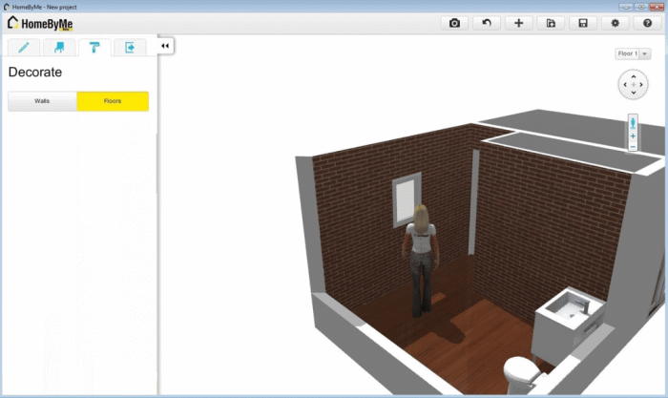668x398 pixels.
Task: Switch to the chair Furnish tab
Action: coord(59,48)
